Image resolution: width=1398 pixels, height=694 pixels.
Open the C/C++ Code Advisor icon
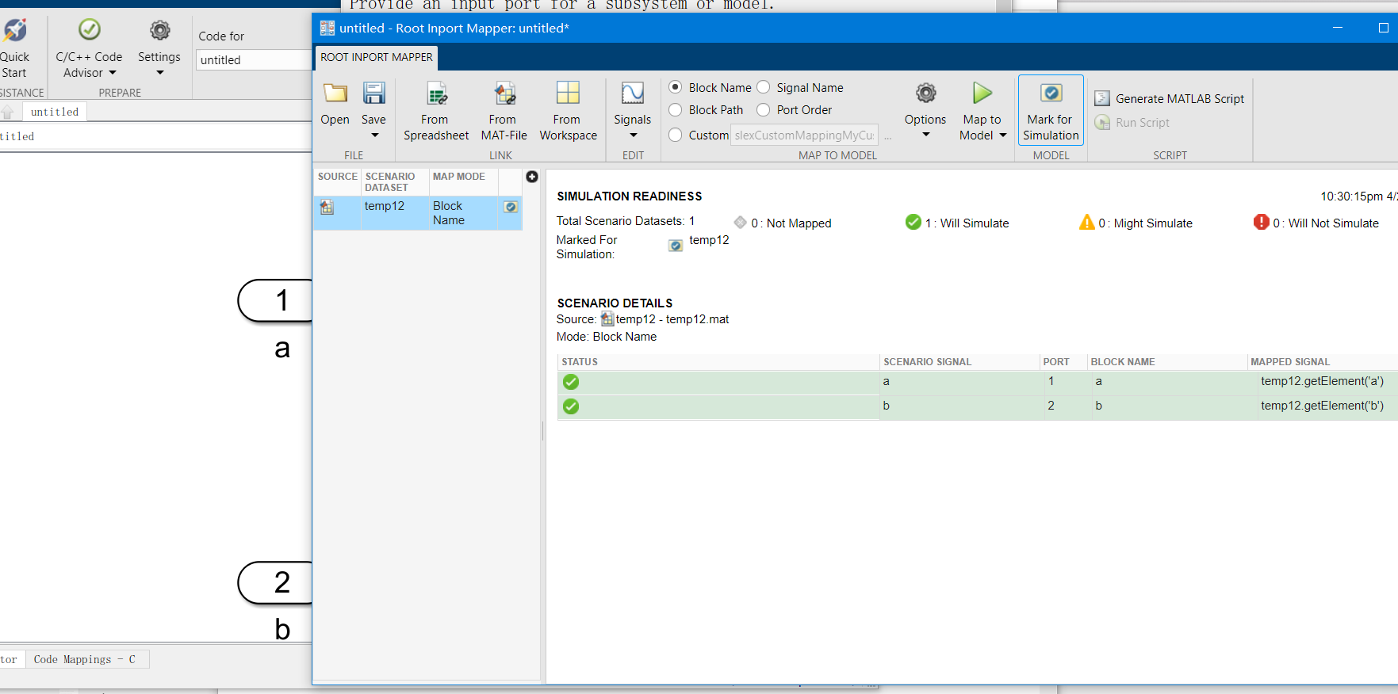tap(90, 30)
